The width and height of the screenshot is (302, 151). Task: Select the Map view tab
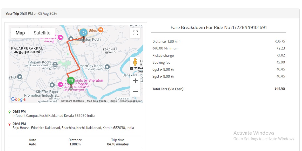(20, 33)
